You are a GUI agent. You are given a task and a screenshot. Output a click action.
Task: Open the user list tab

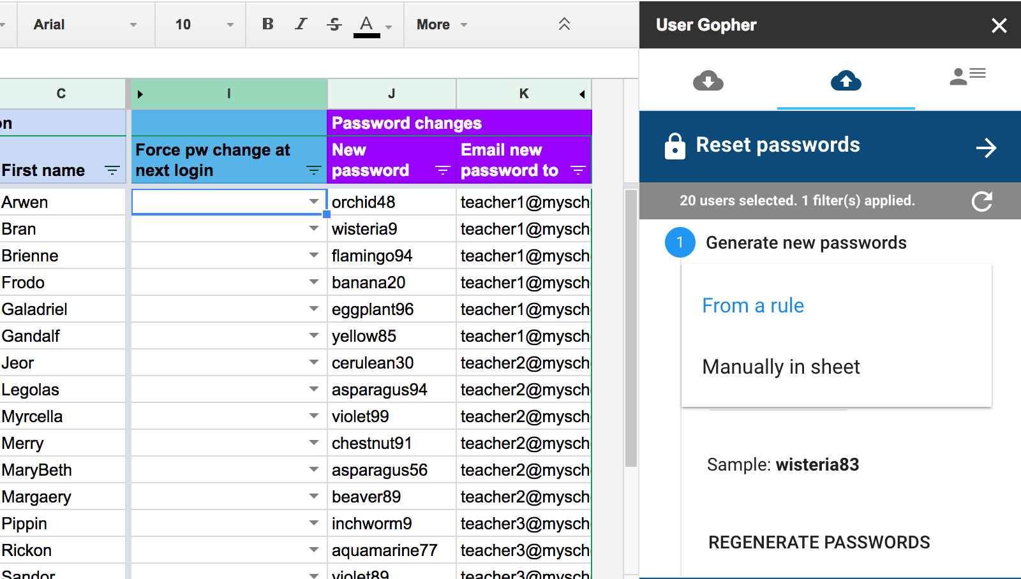[x=967, y=77]
